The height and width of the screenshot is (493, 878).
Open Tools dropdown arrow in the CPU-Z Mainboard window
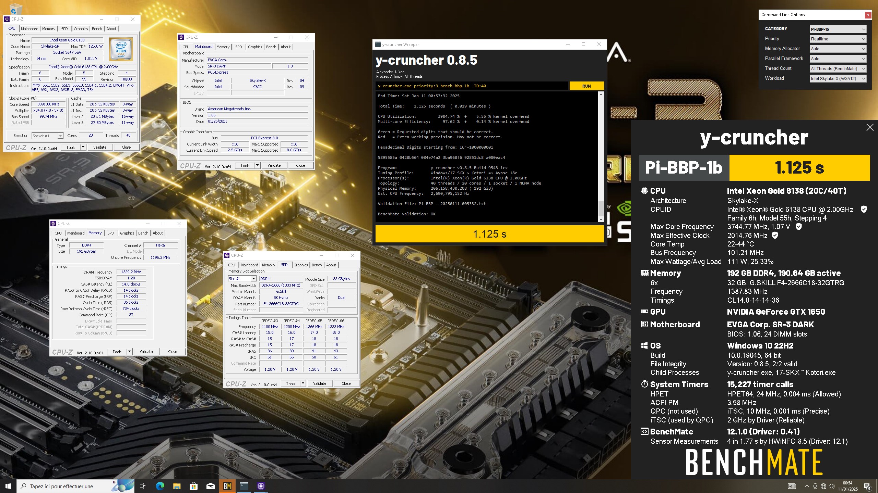tap(257, 165)
